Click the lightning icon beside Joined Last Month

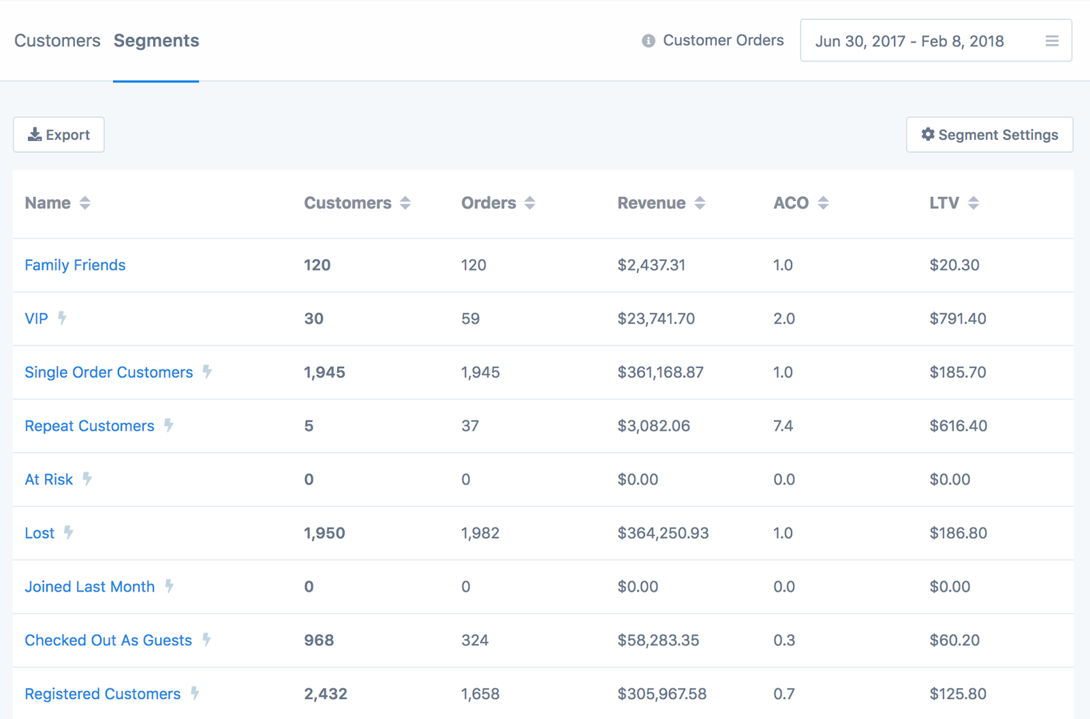(x=169, y=586)
